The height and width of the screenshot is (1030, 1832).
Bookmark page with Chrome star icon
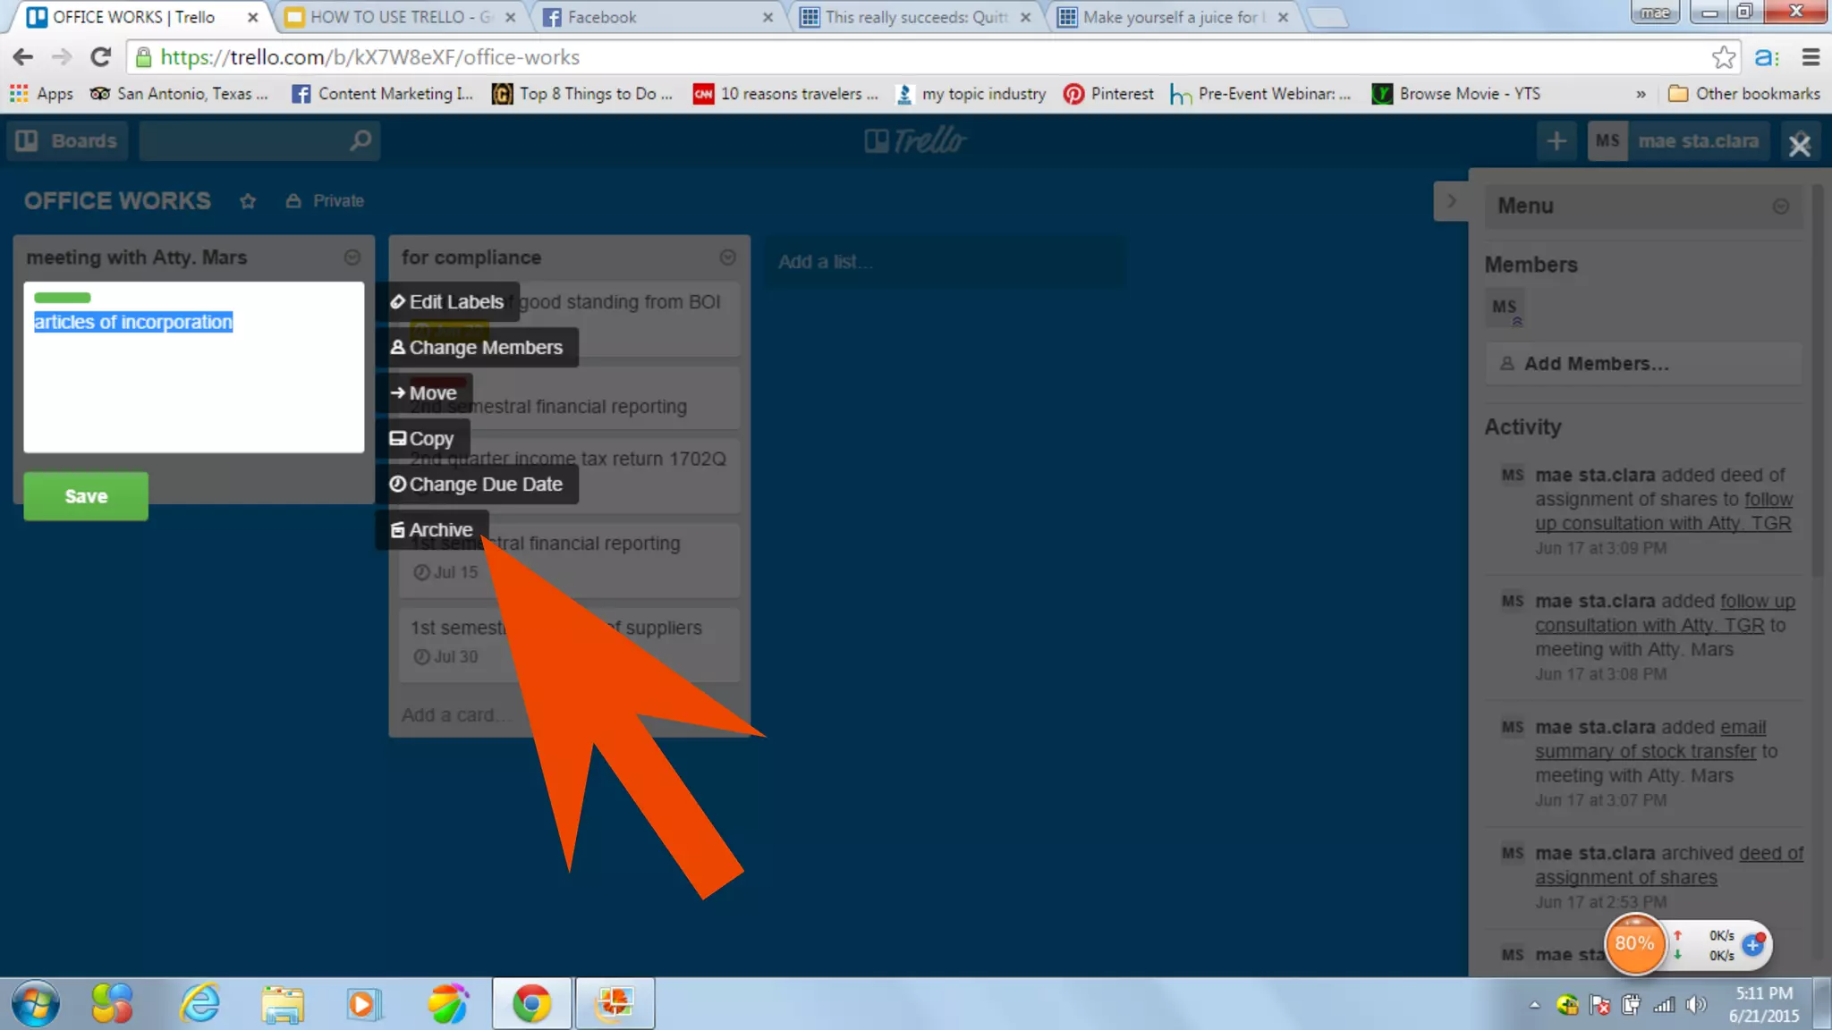(x=1723, y=57)
